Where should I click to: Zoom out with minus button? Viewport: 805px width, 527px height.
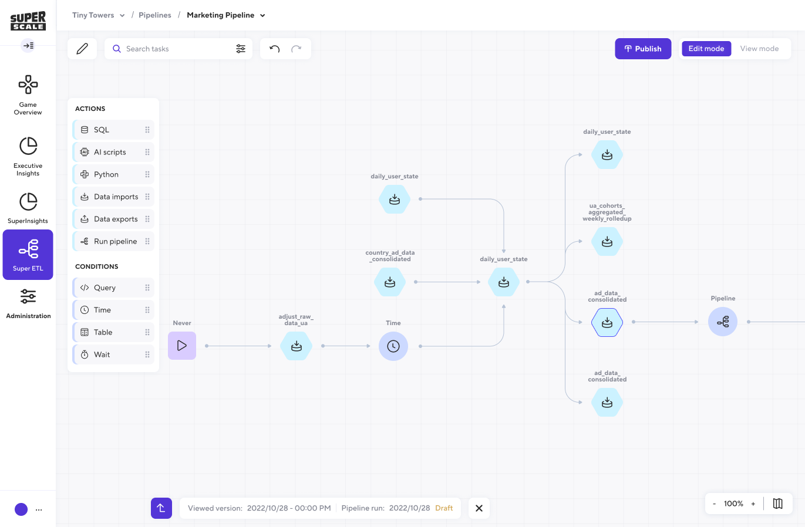715,504
